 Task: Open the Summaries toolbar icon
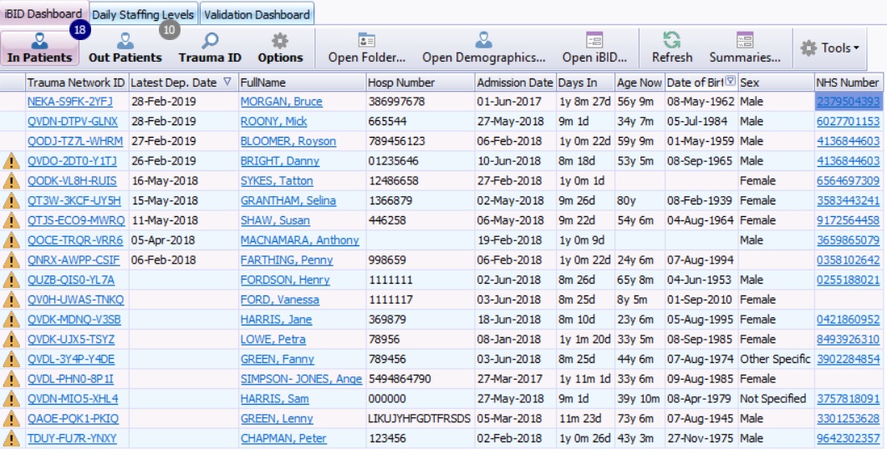point(745,40)
